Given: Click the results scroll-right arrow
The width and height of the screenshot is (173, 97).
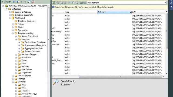Looking at the screenshot, I should coord(163,76).
